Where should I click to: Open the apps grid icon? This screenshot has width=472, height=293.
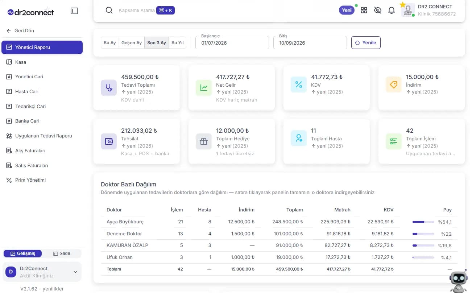click(x=364, y=10)
